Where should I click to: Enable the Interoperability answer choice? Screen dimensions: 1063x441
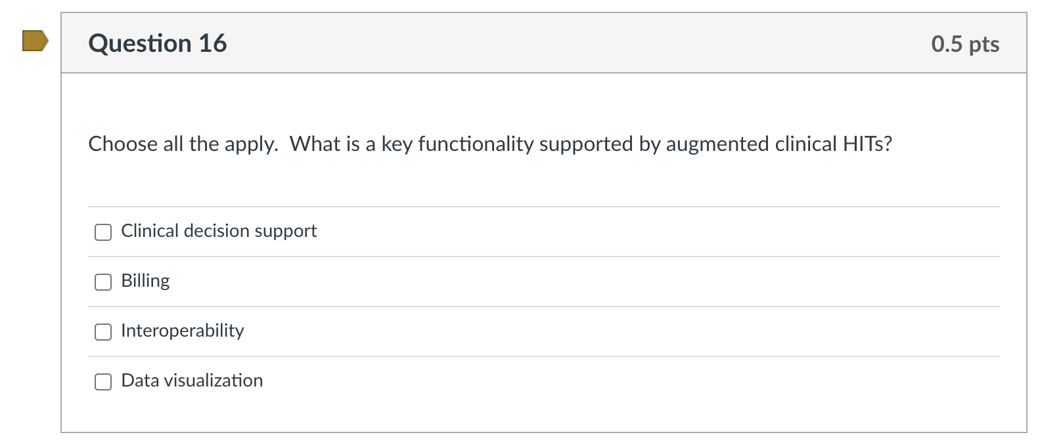[102, 331]
